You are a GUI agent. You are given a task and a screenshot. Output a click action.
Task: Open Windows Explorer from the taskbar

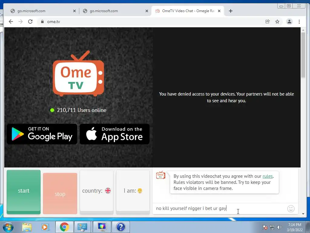pyautogui.click(x=27, y=227)
